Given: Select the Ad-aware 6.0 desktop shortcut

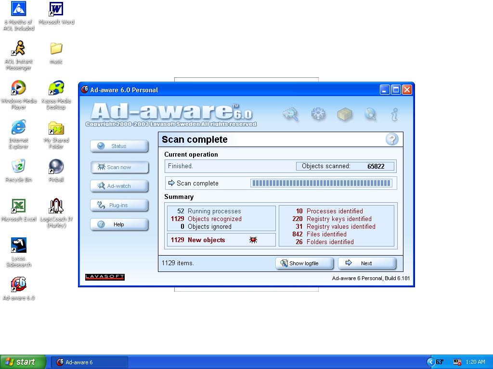Looking at the screenshot, I should pos(19,289).
